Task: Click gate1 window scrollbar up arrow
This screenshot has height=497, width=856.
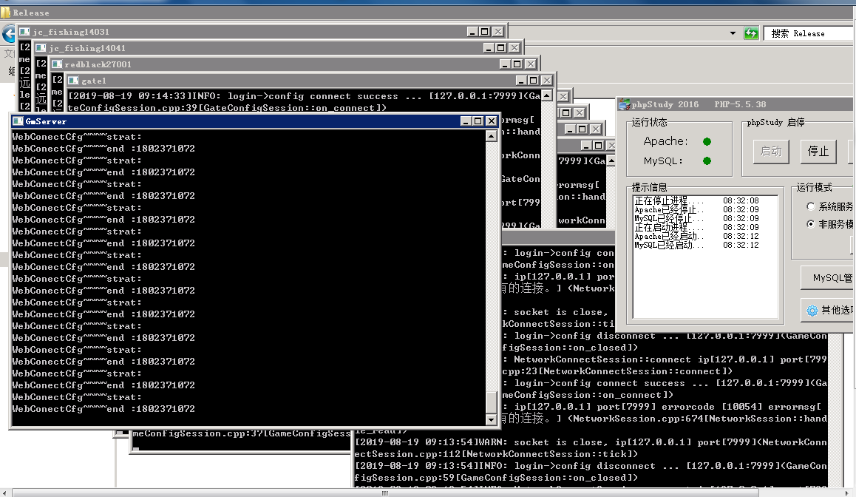Action: (546, 95)
